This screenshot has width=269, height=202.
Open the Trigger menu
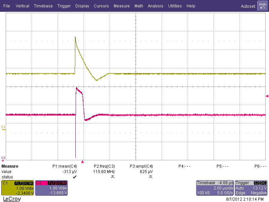click(64, 6)
